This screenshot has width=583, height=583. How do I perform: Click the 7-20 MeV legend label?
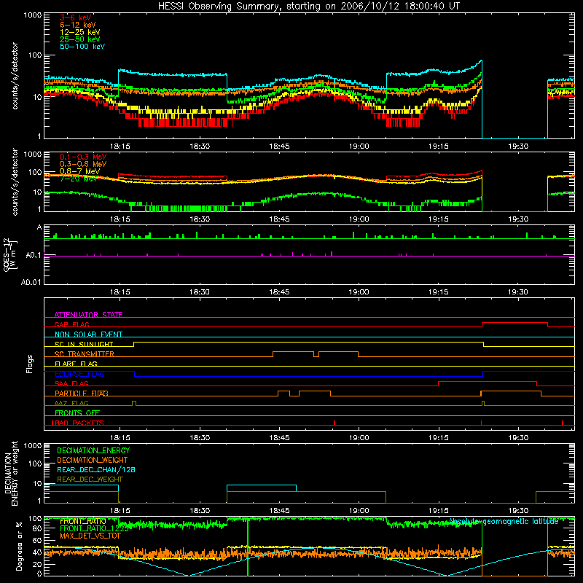tap(78, 179)
